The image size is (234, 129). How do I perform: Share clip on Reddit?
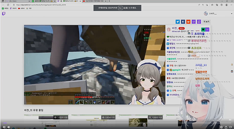pyautogui.click(x=188, y=22)
